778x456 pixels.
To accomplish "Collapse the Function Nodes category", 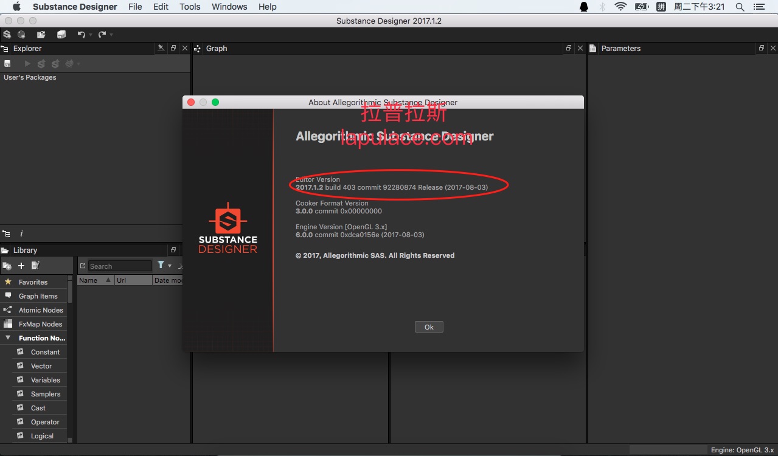I will tap(8, 338).
